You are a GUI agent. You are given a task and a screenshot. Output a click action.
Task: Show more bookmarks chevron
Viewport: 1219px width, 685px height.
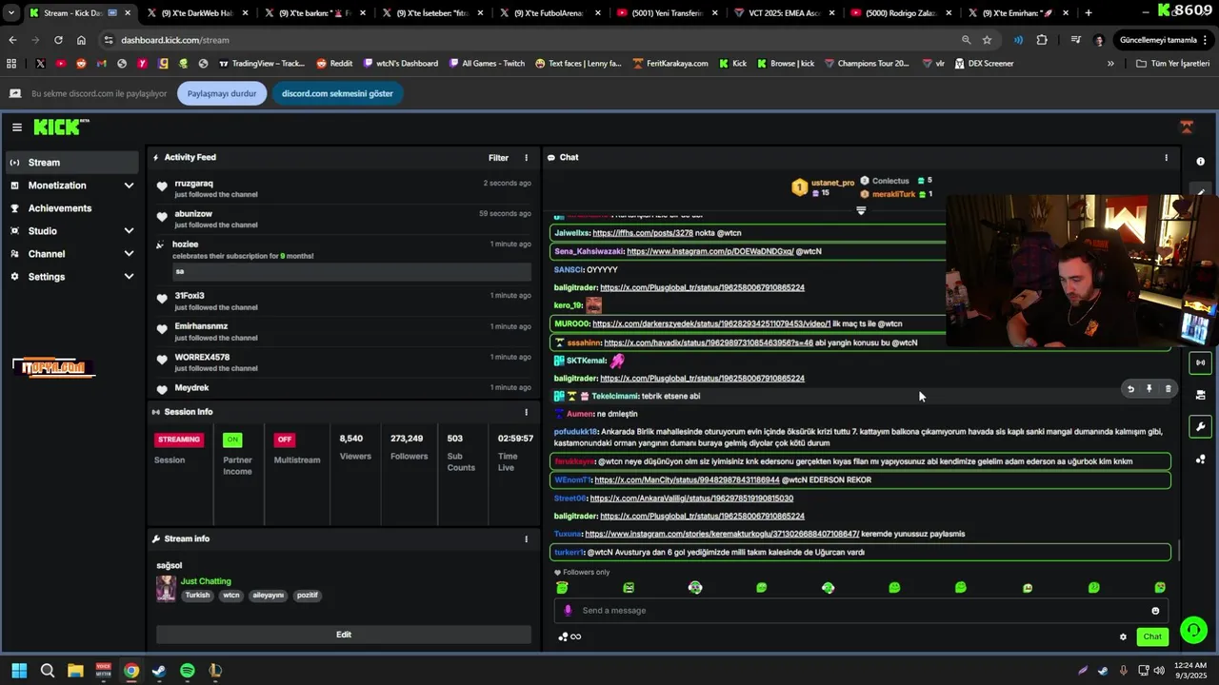tap(1110, 64)
